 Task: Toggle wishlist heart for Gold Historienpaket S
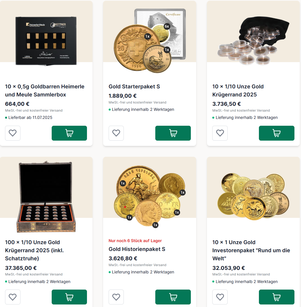(116, 297)
